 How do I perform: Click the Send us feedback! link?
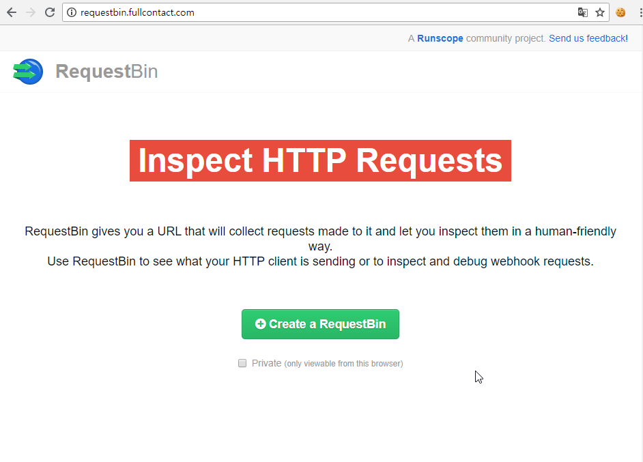tap(588, 38)
